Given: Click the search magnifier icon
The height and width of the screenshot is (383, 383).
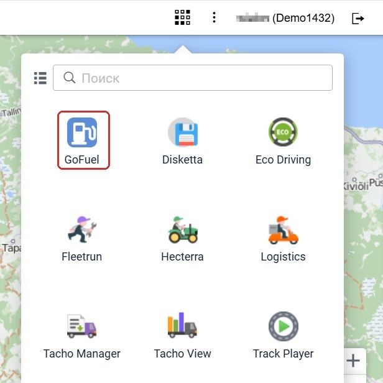Looking at the screenshot, I should pyautogui.click(x=70, y=78).
